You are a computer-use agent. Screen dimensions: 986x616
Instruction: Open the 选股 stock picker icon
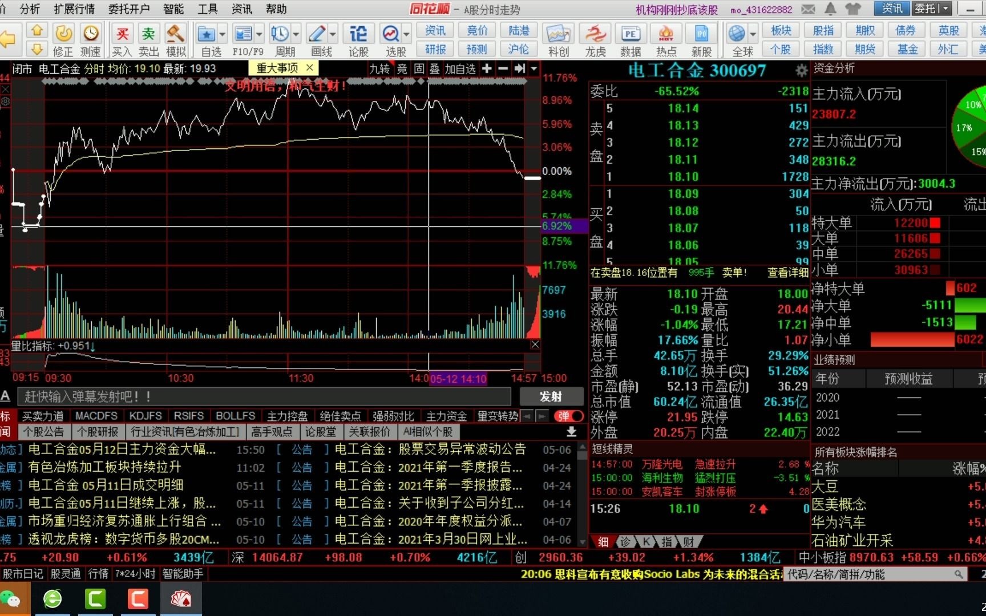pos(391,34)
